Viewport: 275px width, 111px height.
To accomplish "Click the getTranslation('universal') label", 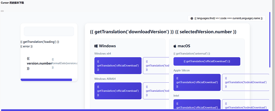I will coord(192,53).
